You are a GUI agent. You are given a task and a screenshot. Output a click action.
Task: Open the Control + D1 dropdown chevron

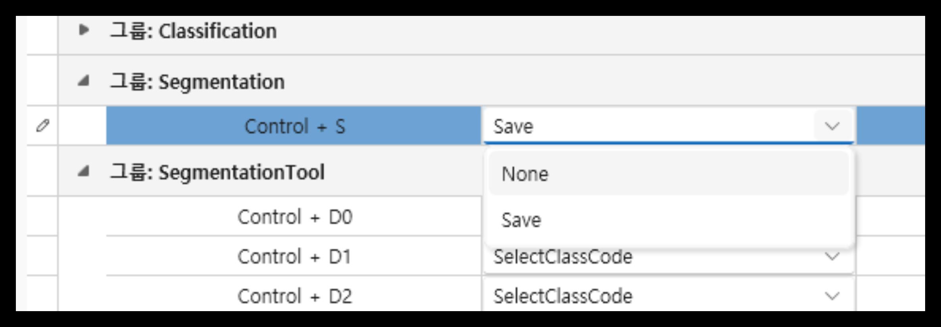[x=832, y=256]
